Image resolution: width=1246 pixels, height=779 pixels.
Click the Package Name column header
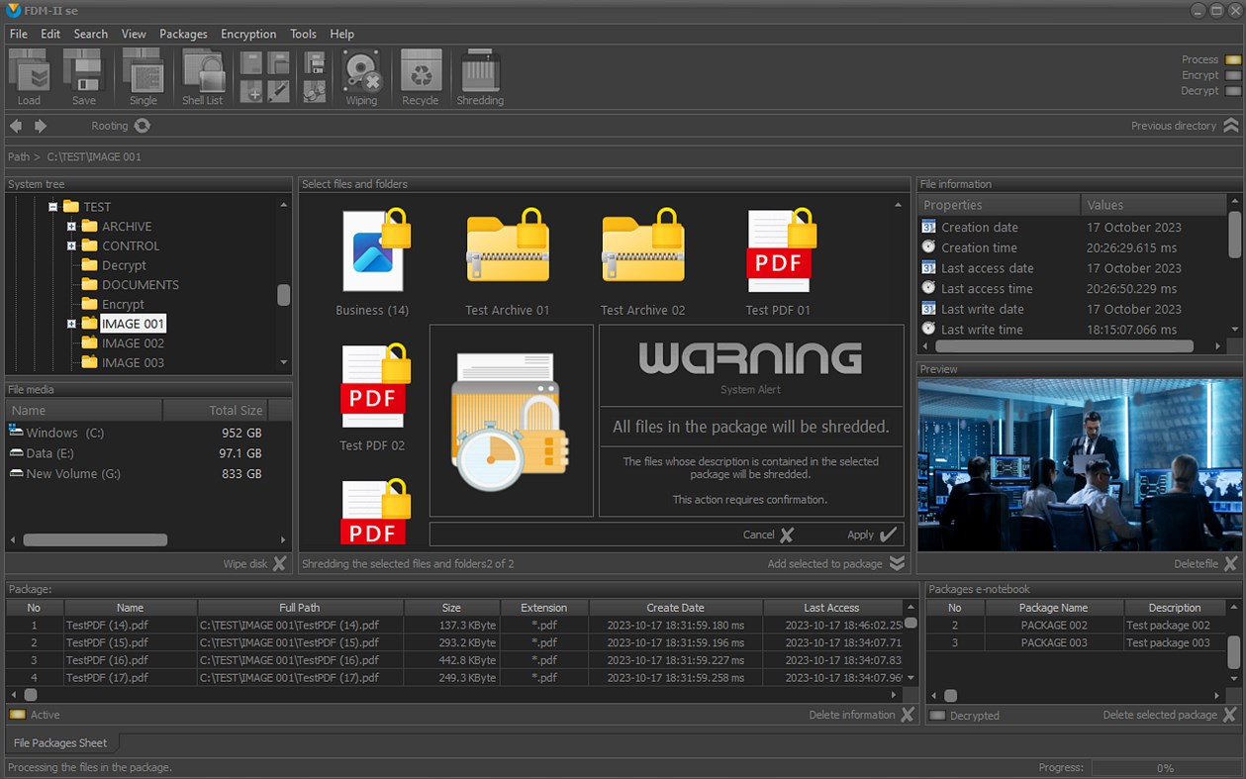coord(1054,608)
